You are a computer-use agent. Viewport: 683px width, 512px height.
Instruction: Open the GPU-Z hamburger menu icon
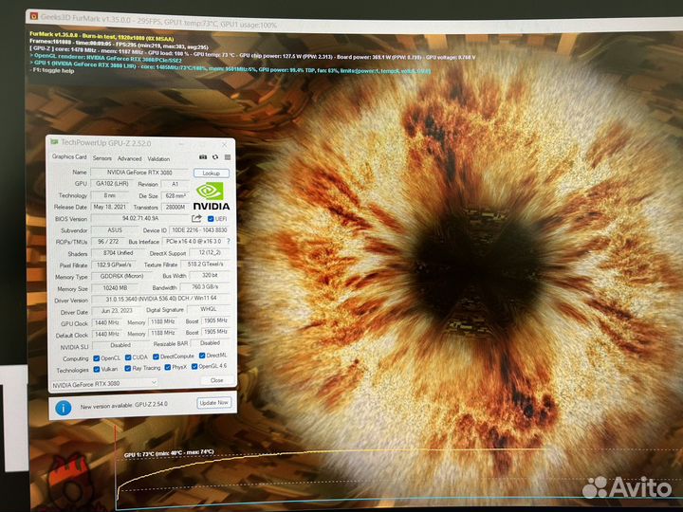click(x=228, y=157)
